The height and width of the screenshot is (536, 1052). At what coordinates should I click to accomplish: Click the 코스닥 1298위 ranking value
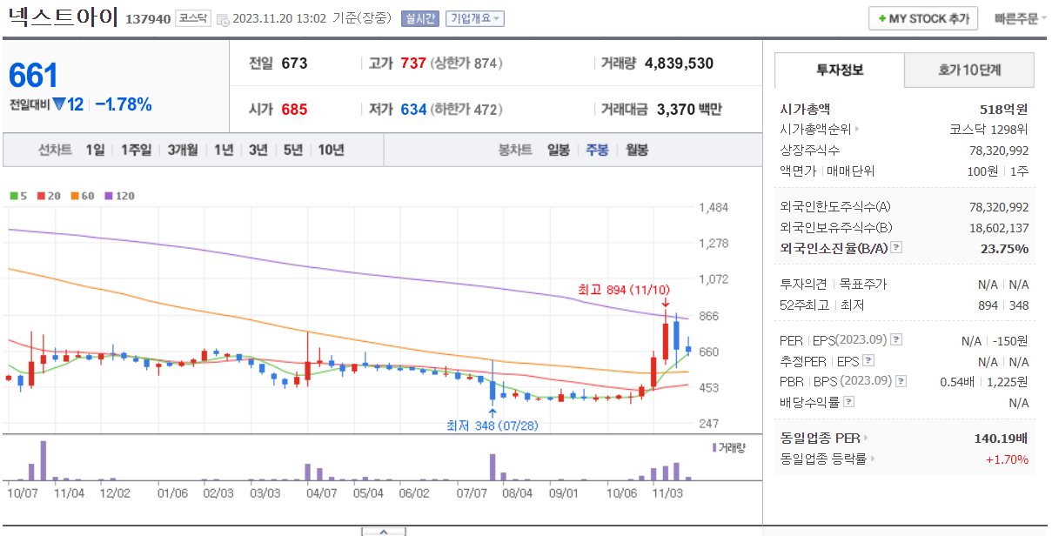coord(989,130)
